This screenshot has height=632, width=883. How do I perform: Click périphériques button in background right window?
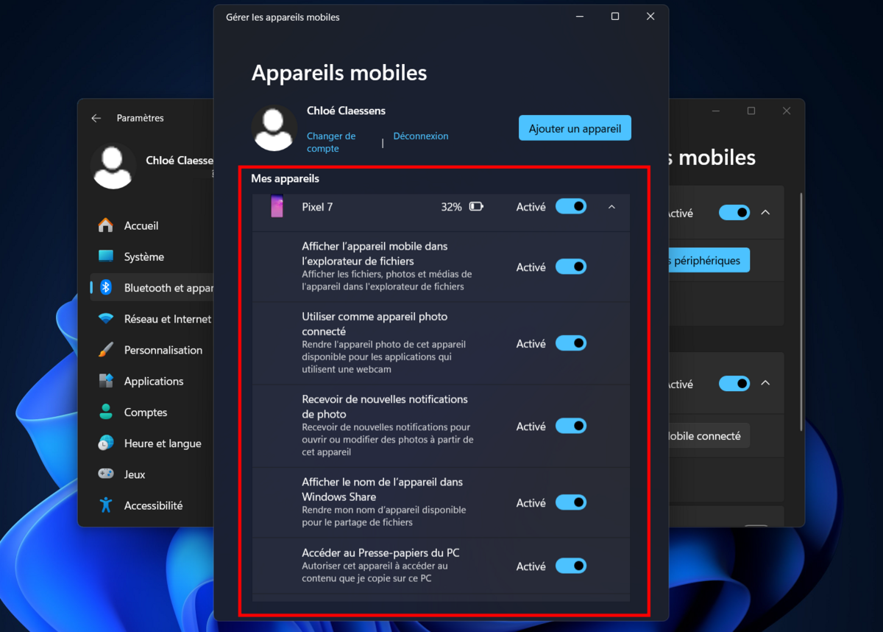coord(709,261)
